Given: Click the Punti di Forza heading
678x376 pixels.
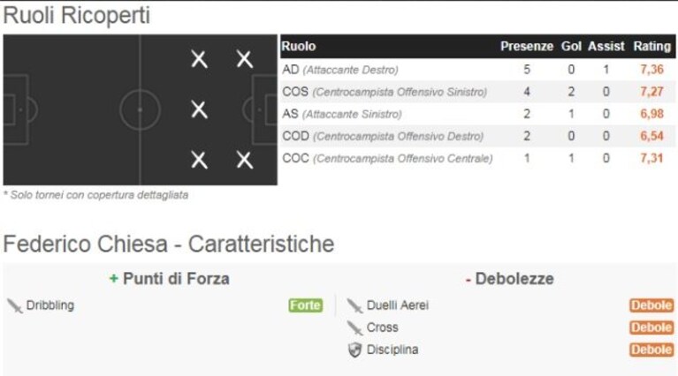Looking at the screenshot, I should pyautogui.click(x=170, y=279).
